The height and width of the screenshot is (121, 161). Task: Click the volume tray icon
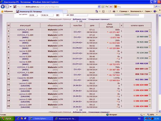click(x=152, y=119)
